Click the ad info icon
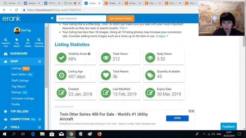Viewport: 246px width, 138px height. click(190, 111)
